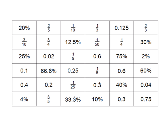This screenshot has width=166, height=128.
Task: Click the 0.75 cell
Action: coord(146,99)
